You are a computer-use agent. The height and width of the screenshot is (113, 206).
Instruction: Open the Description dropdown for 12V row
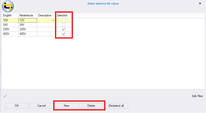[53, 20]
